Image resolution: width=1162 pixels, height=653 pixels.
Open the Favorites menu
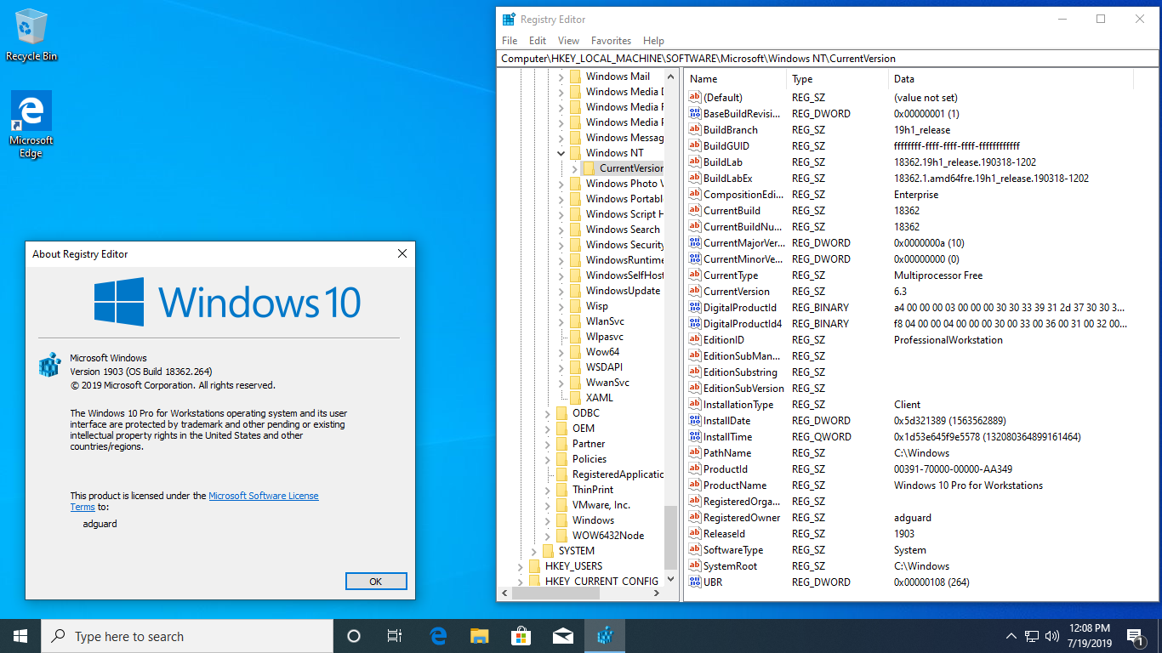[611, 41]
